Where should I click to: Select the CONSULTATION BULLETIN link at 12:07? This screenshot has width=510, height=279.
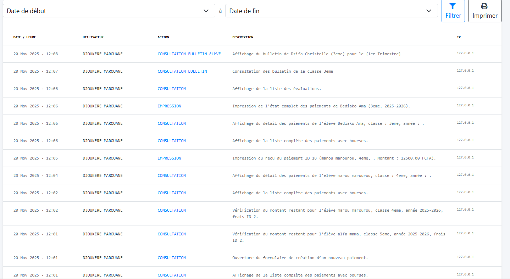tap(182, 71)
